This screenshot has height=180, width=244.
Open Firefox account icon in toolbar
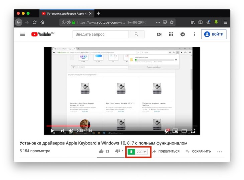click(208, 22)
